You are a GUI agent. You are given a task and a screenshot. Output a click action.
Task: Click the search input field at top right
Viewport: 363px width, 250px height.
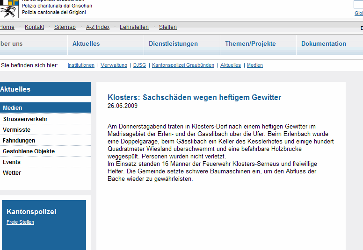358,5
